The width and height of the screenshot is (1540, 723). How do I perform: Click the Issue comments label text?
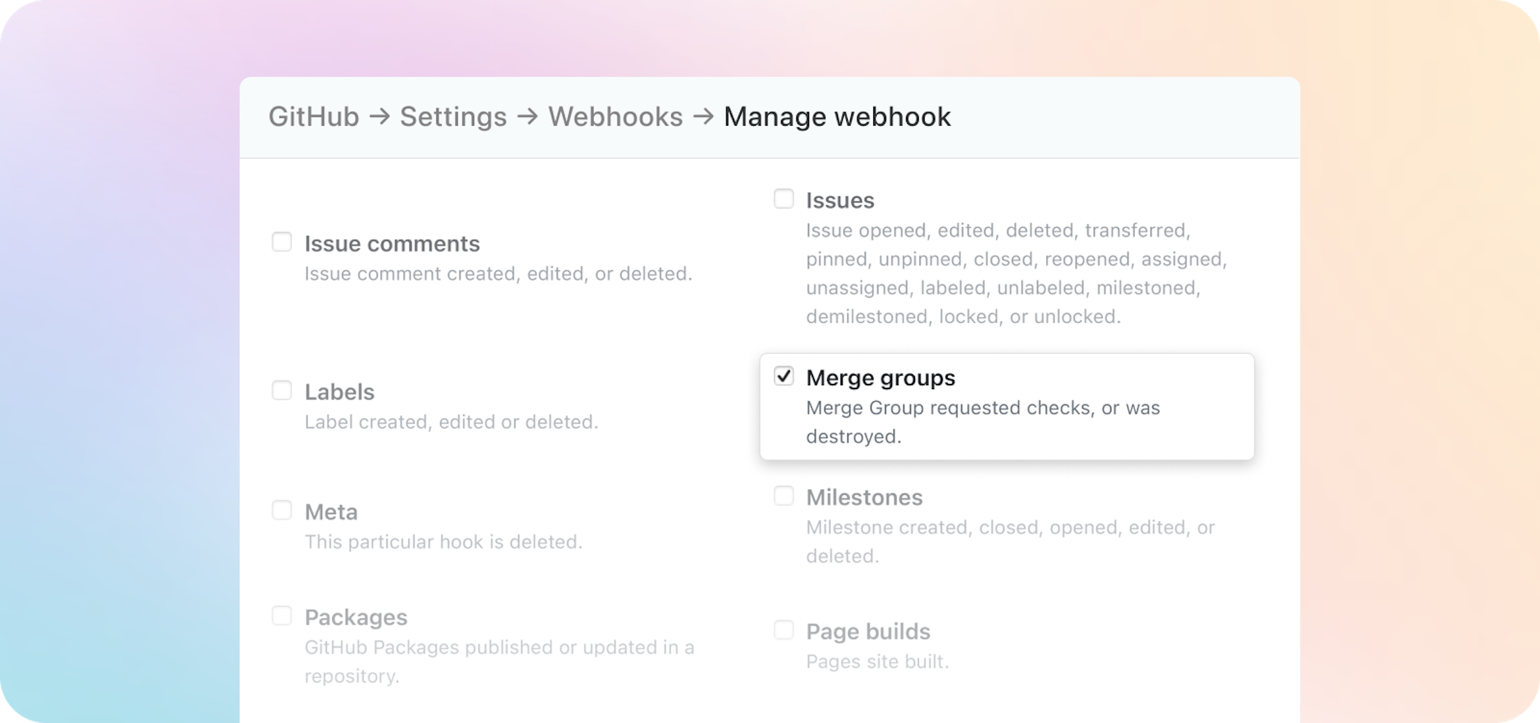tap(392, 244)
